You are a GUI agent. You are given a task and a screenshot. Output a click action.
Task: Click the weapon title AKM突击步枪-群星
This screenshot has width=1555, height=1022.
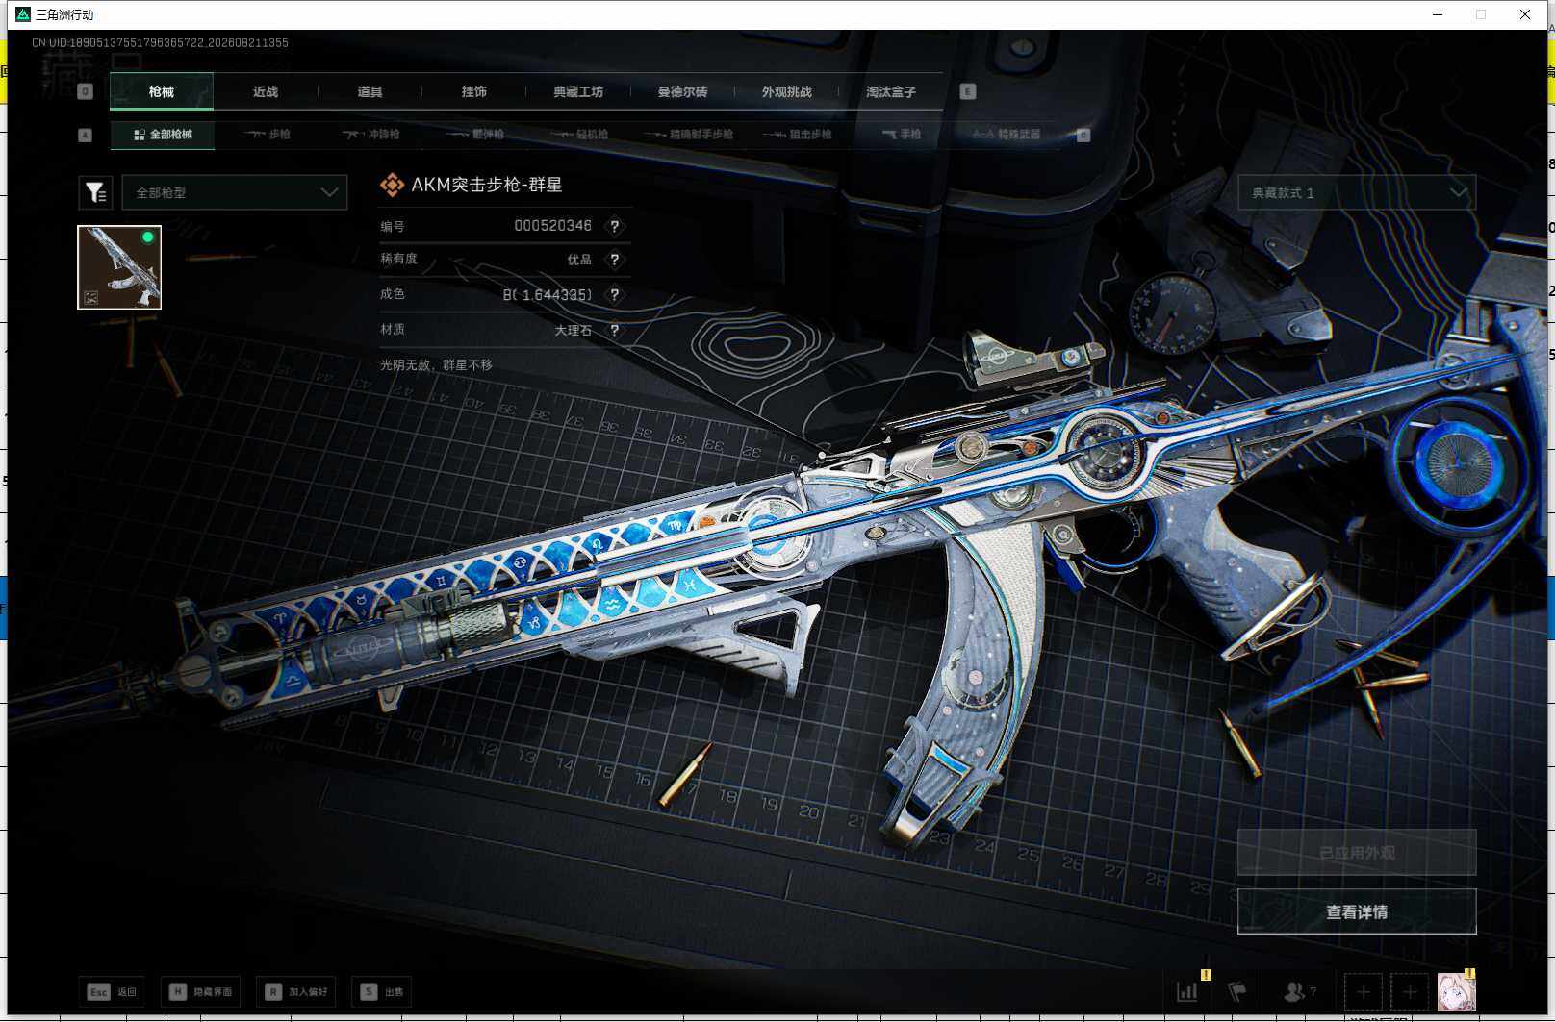(487, 185)
